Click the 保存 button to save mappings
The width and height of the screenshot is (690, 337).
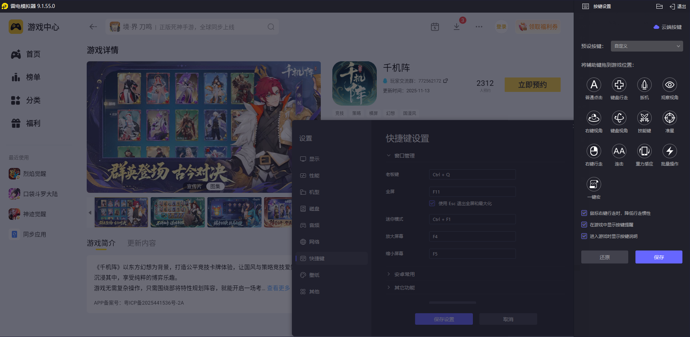coord(659,257)
